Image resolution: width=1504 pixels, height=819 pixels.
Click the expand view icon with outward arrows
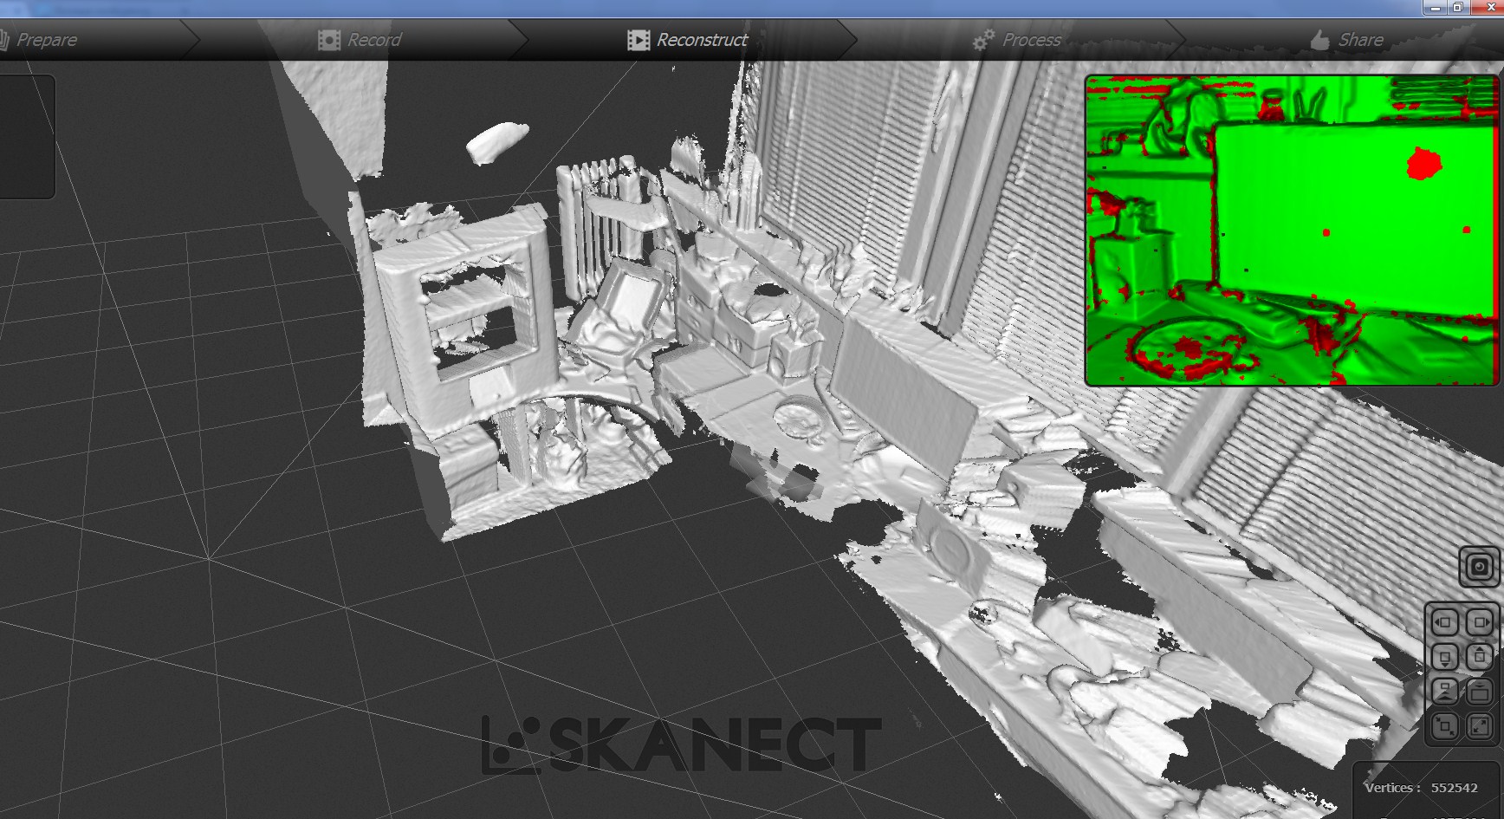point(1479,726)
